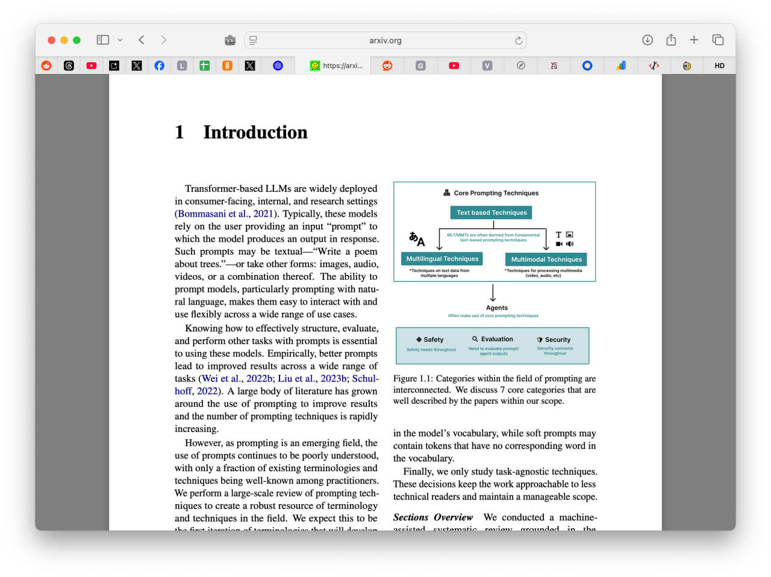
Task: Show the downloads list
Action: click(648, 40)
